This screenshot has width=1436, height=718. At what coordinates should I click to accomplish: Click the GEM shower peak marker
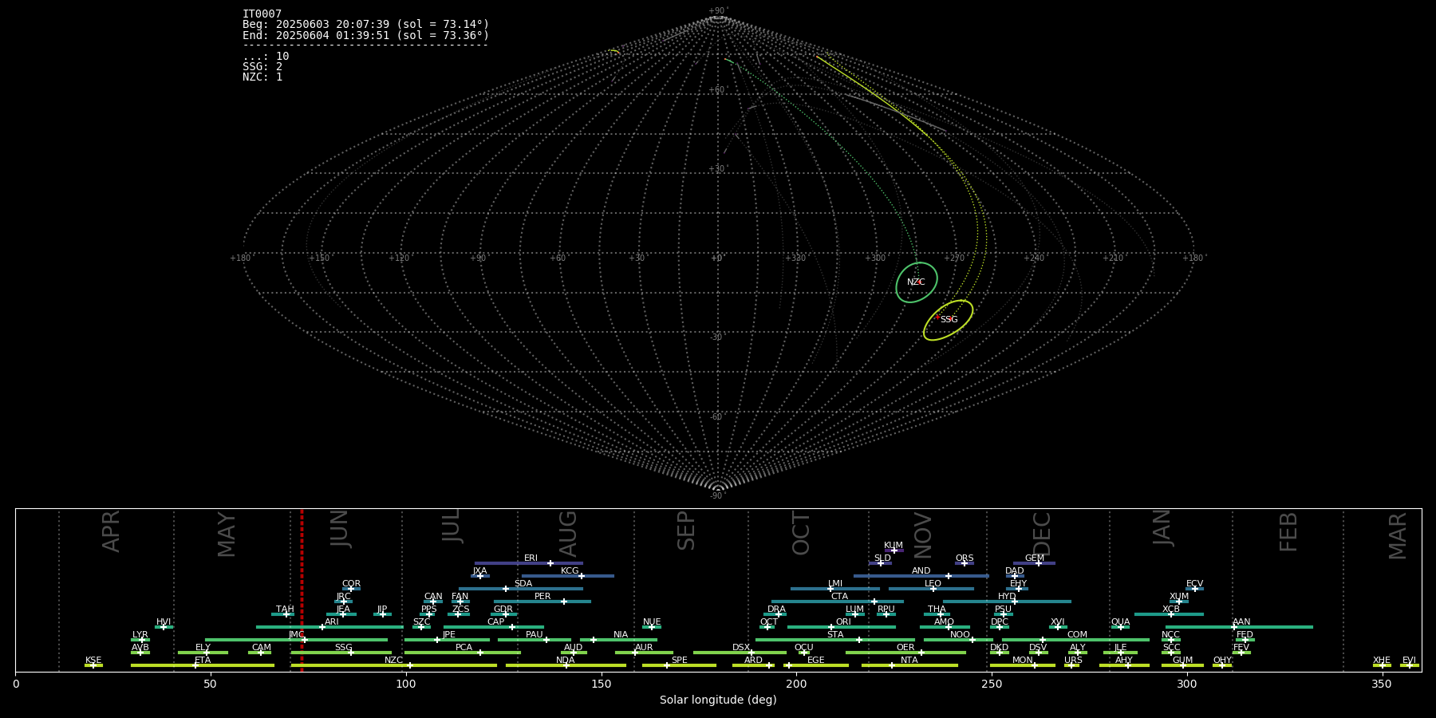(x=1038, y=563)
